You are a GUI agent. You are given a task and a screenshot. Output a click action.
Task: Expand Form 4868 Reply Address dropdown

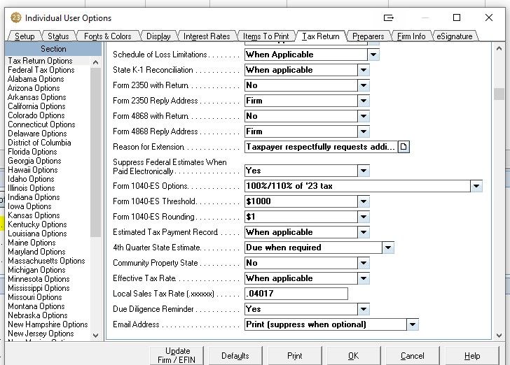364,131
